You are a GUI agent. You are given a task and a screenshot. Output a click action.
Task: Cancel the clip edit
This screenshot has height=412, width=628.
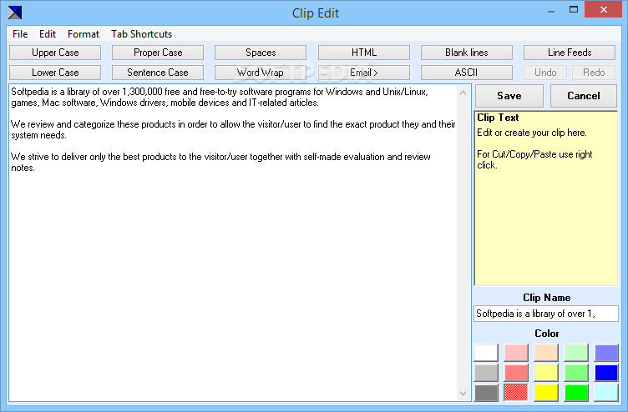click(x=584, y=96)
